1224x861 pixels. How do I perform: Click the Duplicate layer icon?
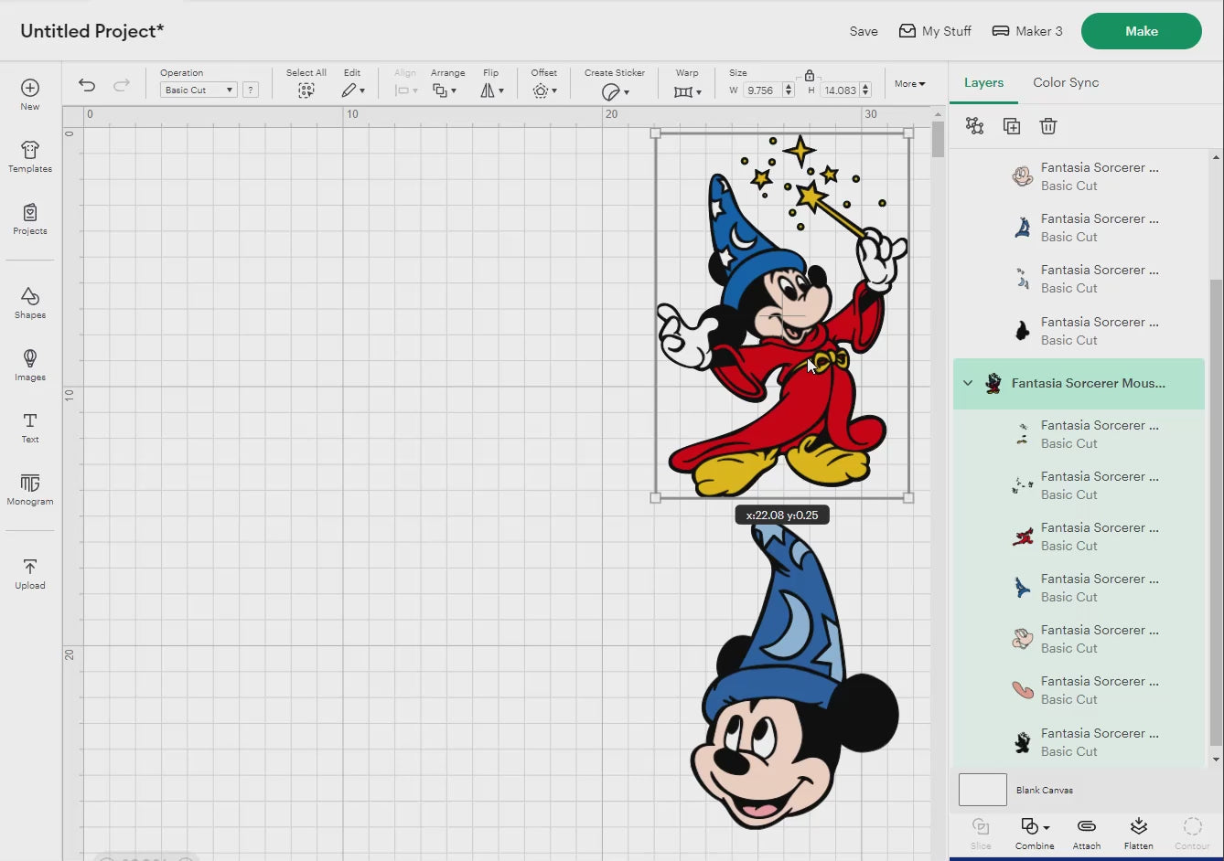click(x=1012, y=126)
